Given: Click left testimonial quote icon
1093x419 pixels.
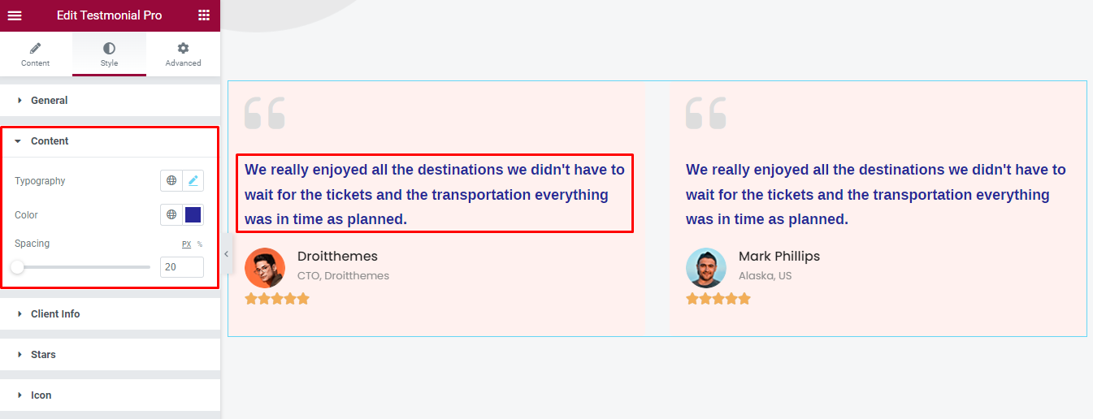Looking at the screenshot, I should coord(265,113).
